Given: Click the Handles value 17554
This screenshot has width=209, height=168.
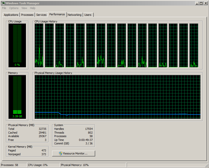Looking at the screenshot, I should point(89,129).
